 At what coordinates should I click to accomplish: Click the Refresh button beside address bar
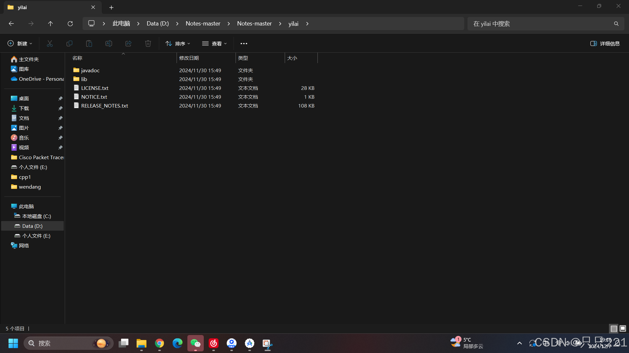point(70,24)
